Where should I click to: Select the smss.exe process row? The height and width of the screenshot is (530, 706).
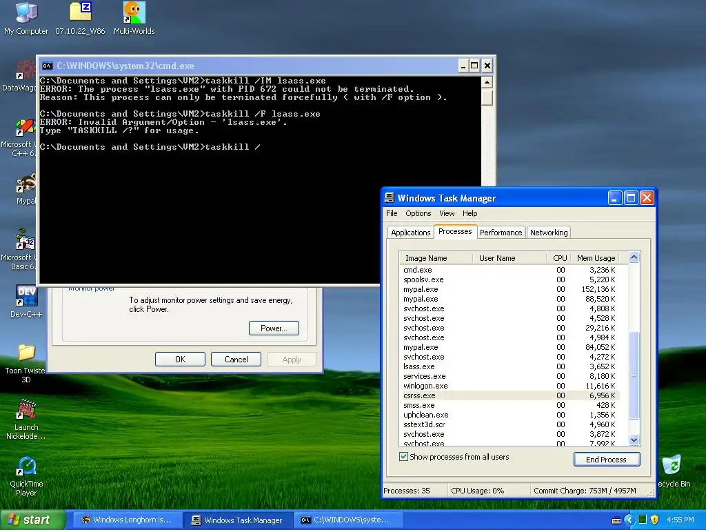[x=510, y=405]
